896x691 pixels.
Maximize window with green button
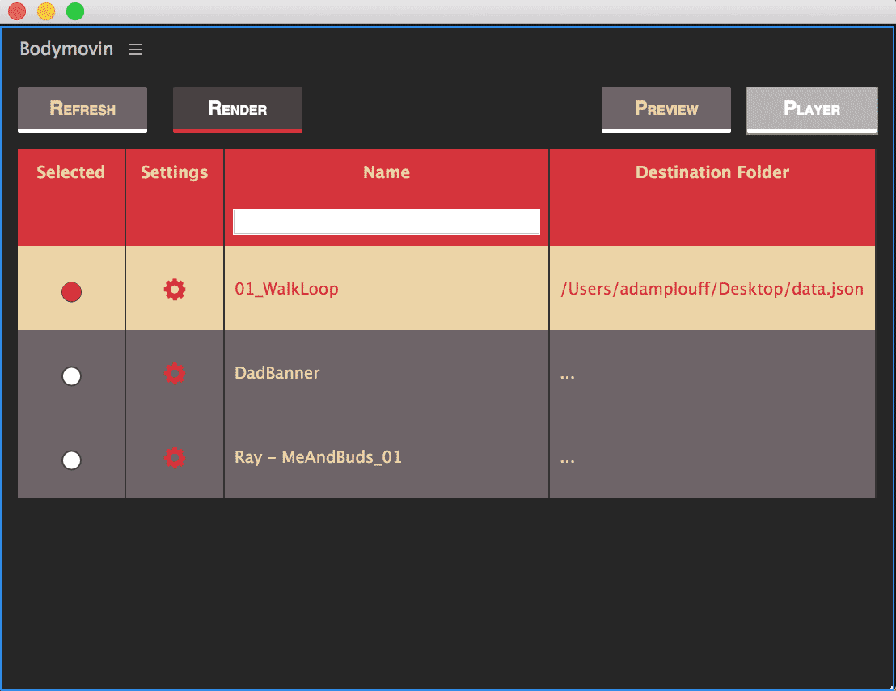pyautogui.click(x=75, y=11)
